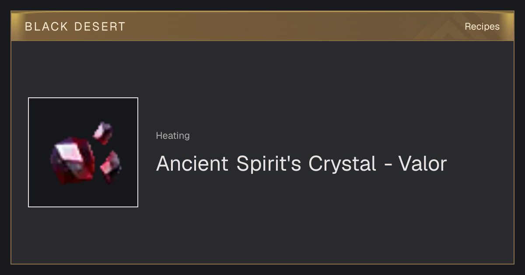Click the dash between Crystal and Valor
Screen dimensions: 525x275
(387, 165)
